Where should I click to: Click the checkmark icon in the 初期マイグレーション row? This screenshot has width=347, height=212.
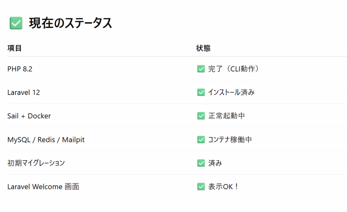pos(201,163)
